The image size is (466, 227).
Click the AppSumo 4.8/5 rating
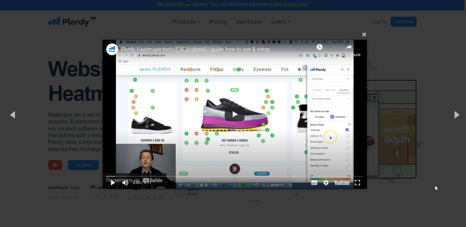point(64,188)
